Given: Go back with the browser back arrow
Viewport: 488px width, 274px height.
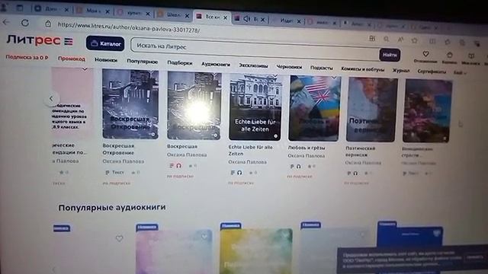Looking at the screenshot, I should point(6,22).
